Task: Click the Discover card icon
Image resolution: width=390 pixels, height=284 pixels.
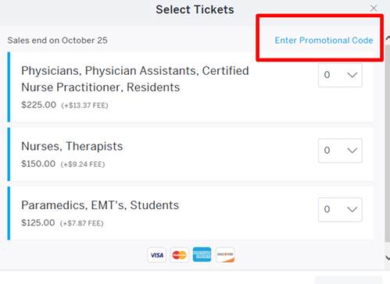Action: 225,255
